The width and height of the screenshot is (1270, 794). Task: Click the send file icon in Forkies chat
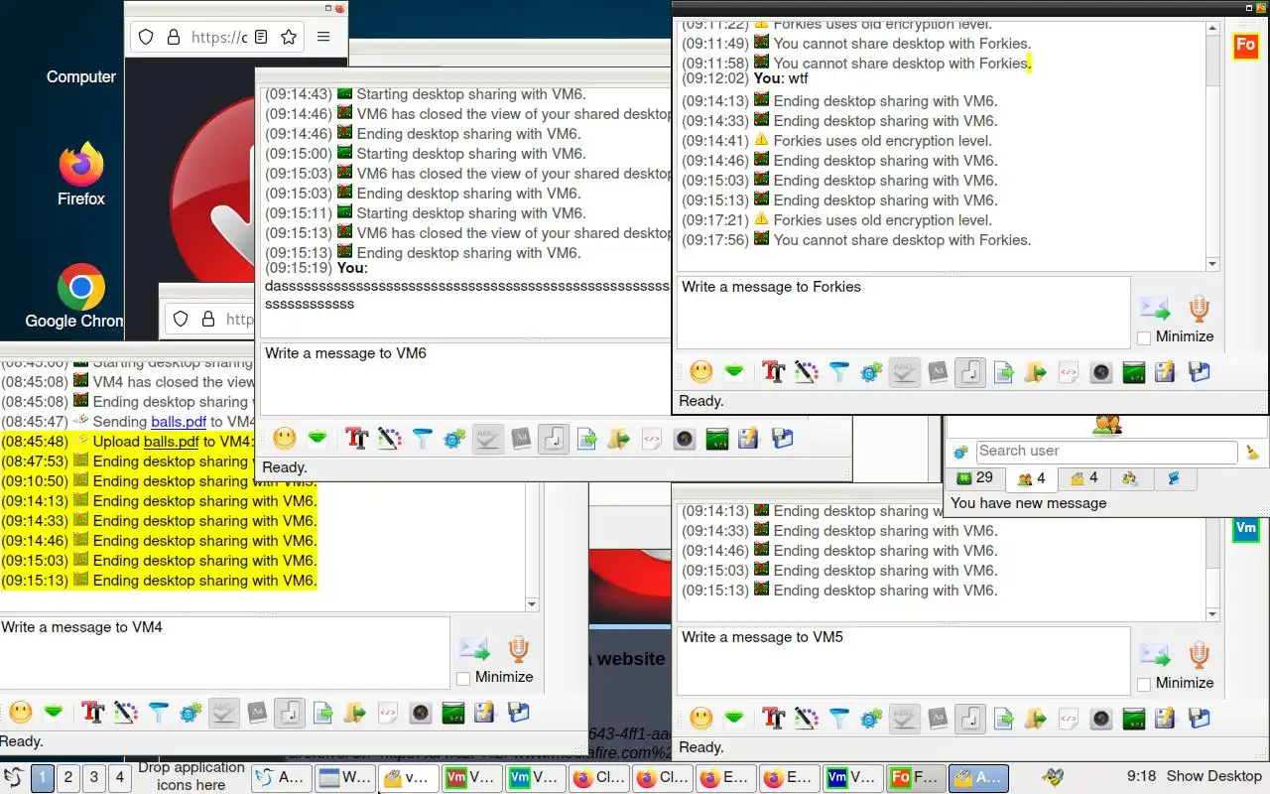[1003, 372]
